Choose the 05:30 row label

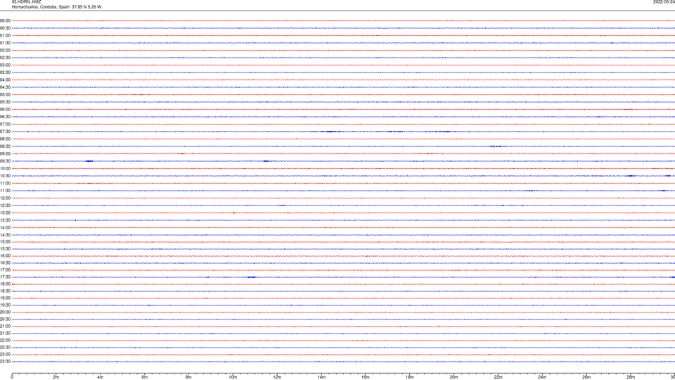point(5,102)
